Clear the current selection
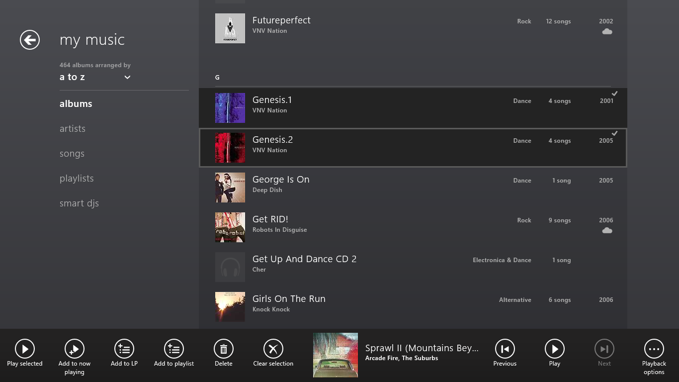The image size is (679, 382). click(273, 349)
